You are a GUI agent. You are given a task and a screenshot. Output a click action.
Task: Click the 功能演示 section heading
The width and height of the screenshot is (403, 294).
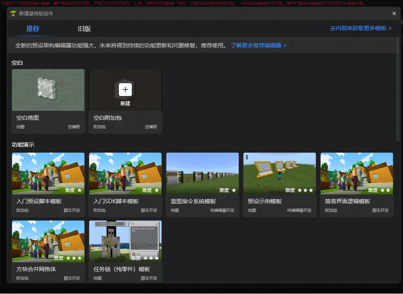(23, 145)
